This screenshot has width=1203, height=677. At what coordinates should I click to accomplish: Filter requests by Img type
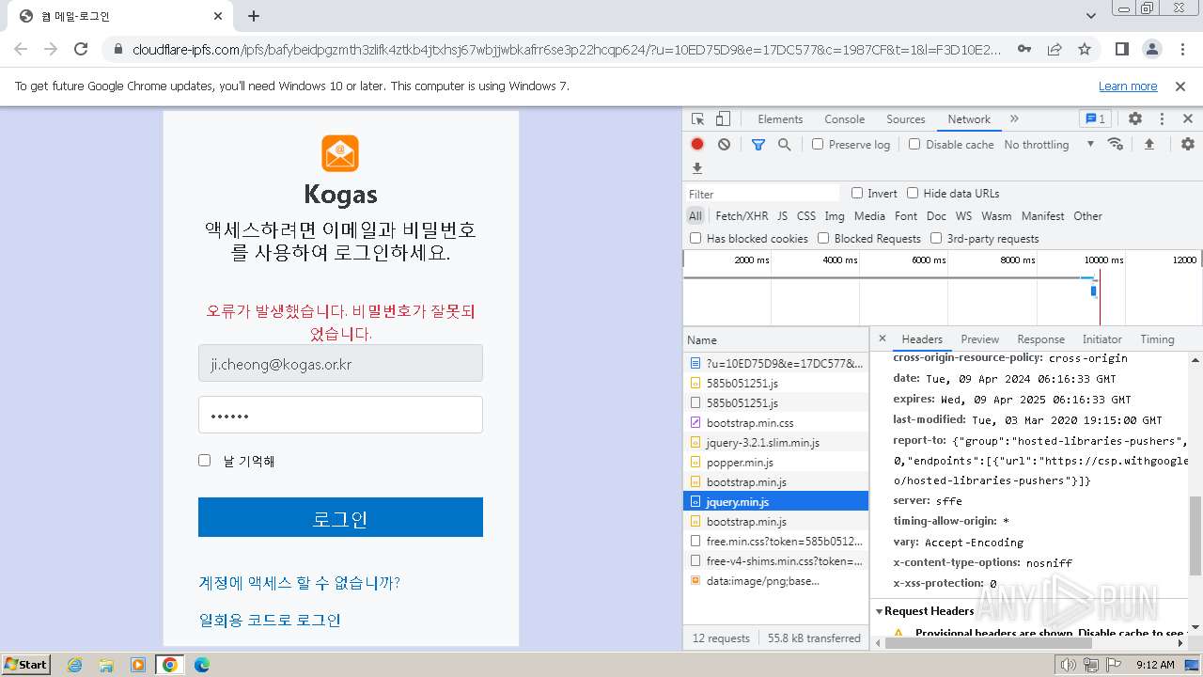(x=835, y=215)
